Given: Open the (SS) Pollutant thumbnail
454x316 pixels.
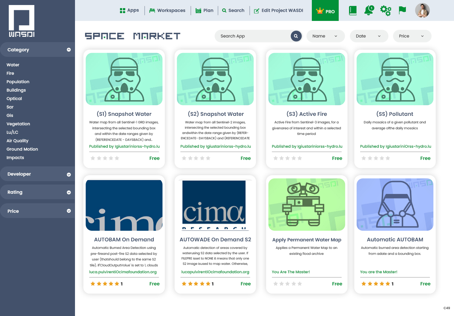Looking at the screenshot, I should (395, 79).
